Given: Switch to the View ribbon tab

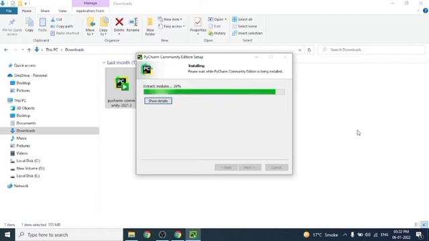Looking at the screenshot, I should [x=62, y=11].
